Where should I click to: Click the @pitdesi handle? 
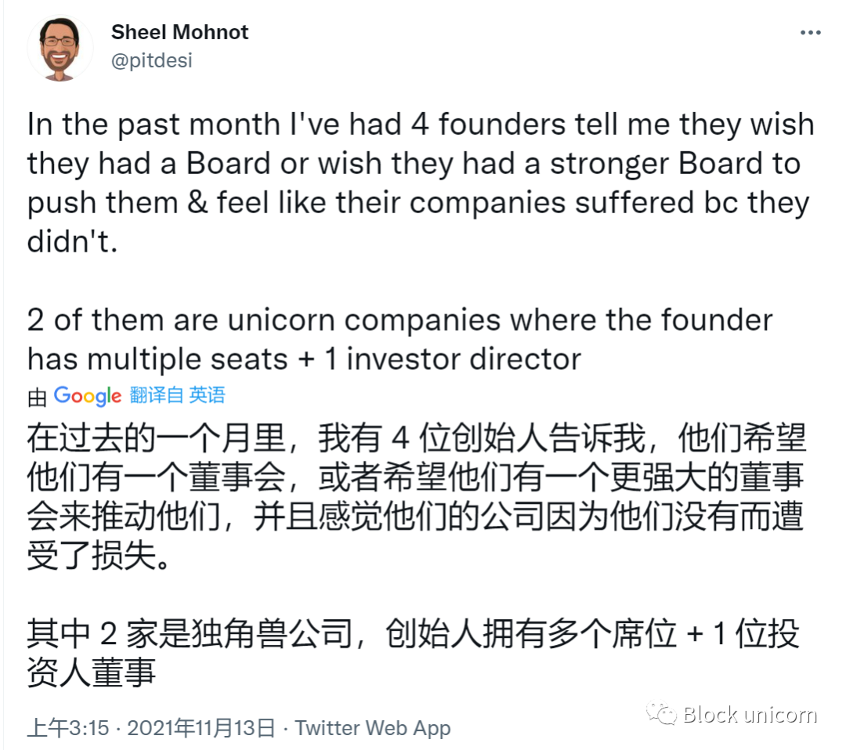151,60
